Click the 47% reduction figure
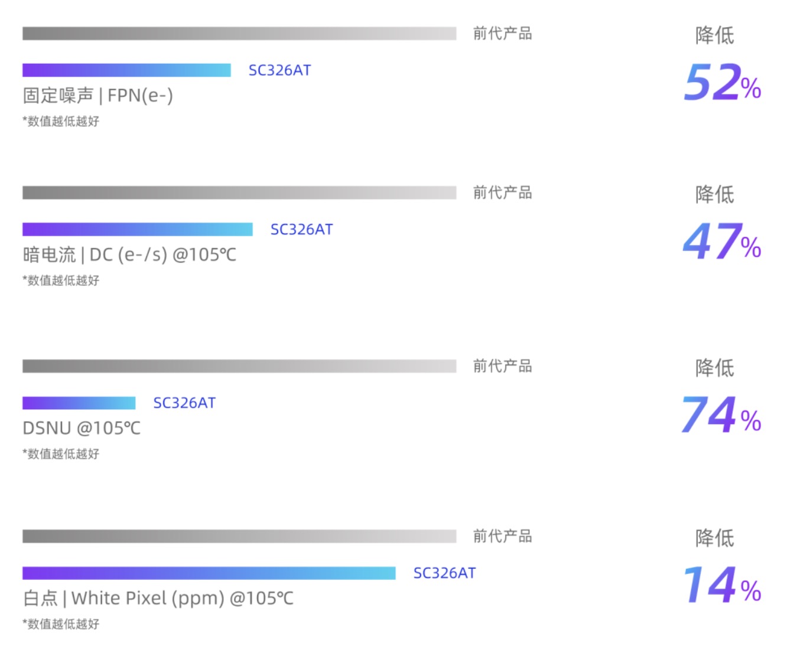 pyautogui.click(x=722, y=242)
